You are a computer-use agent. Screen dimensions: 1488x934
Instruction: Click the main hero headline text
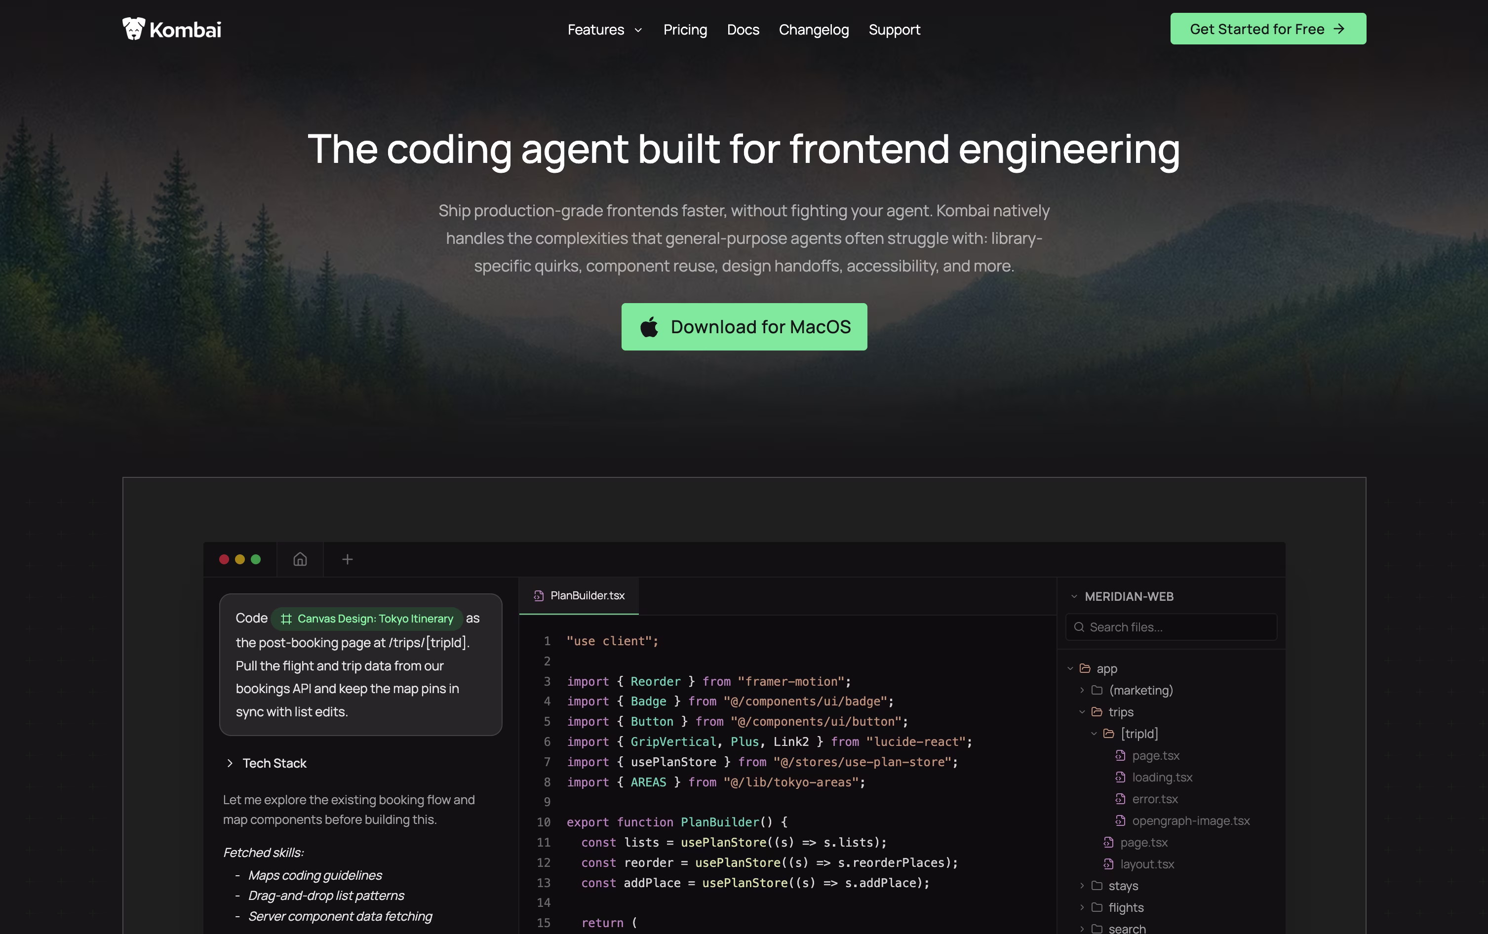(x=744, y=150)
